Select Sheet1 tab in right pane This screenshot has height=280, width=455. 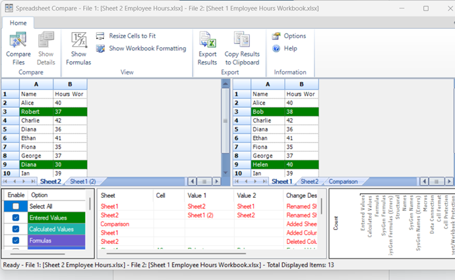pos(282,181)
